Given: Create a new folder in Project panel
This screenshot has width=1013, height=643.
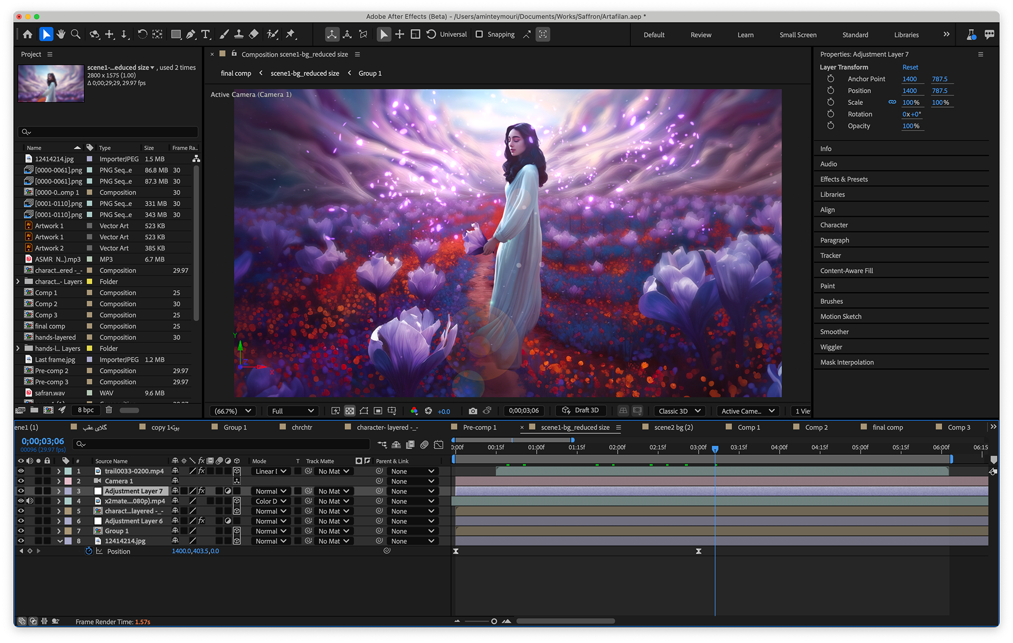Looking at the screenshot, I should 34,410.
